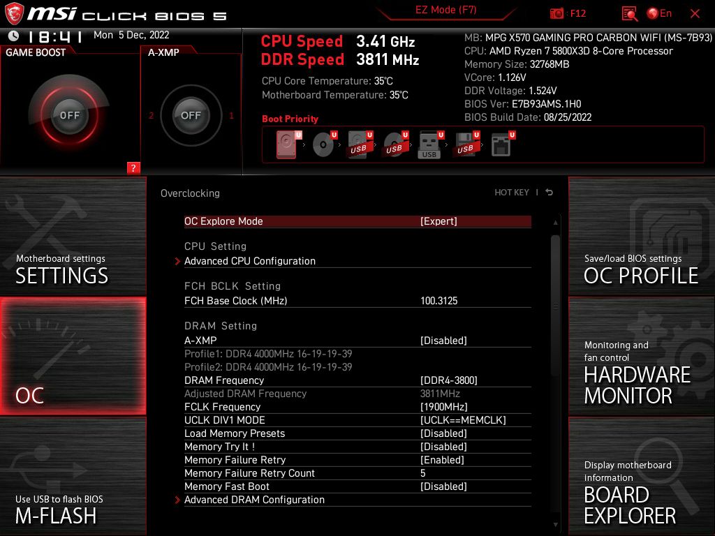Change Memory Try It ! [Disabled] value
715x536 pixels.
pyautogui.click(x=443, y=446)
